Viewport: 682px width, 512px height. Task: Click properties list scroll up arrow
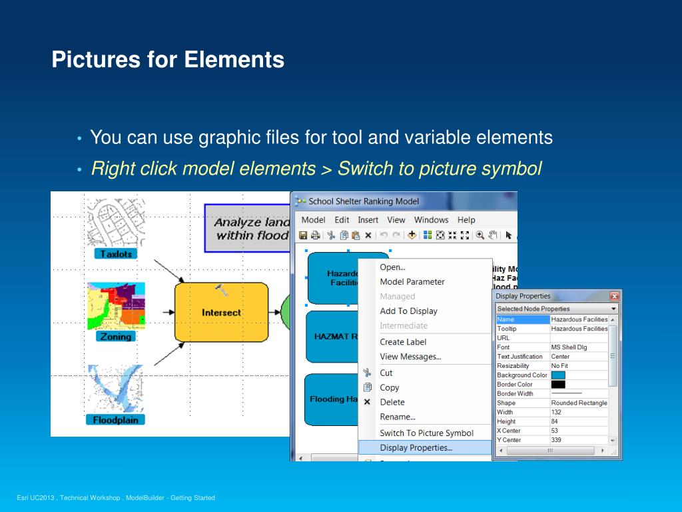coord(613,319)
